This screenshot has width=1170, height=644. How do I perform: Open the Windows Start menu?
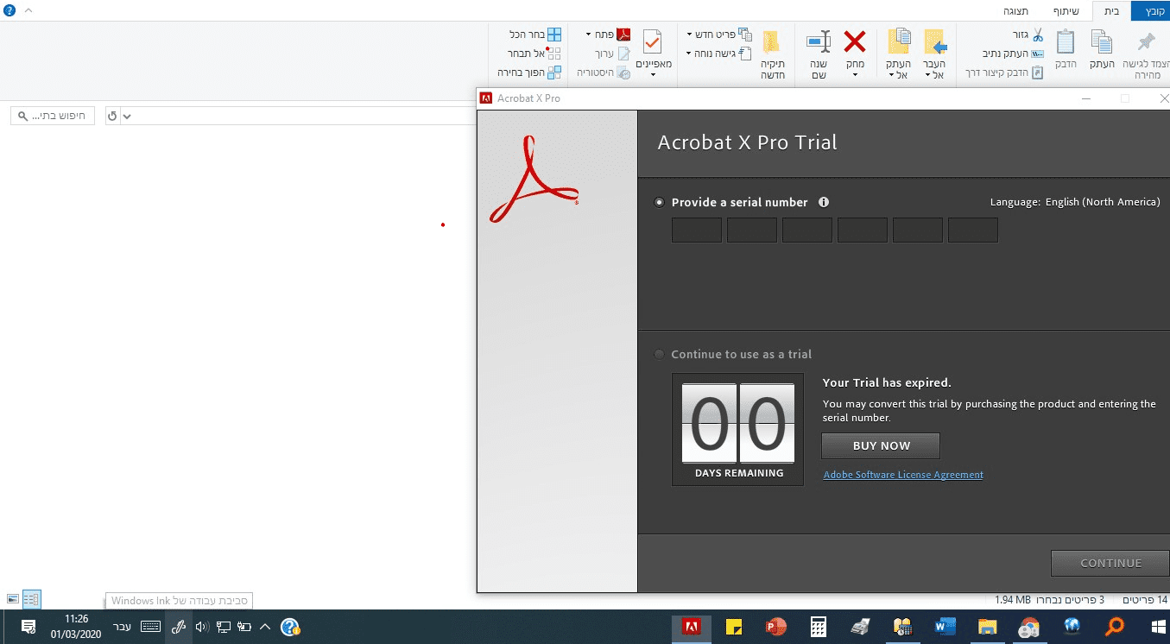coord(1157,627)
